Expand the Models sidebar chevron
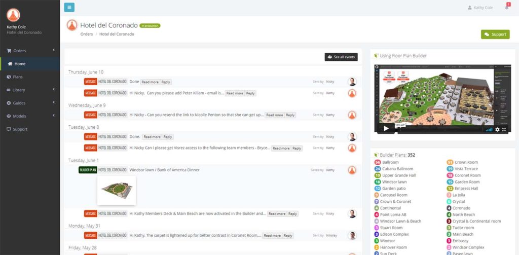Screen dimensions: 519x255 point(54,116)
